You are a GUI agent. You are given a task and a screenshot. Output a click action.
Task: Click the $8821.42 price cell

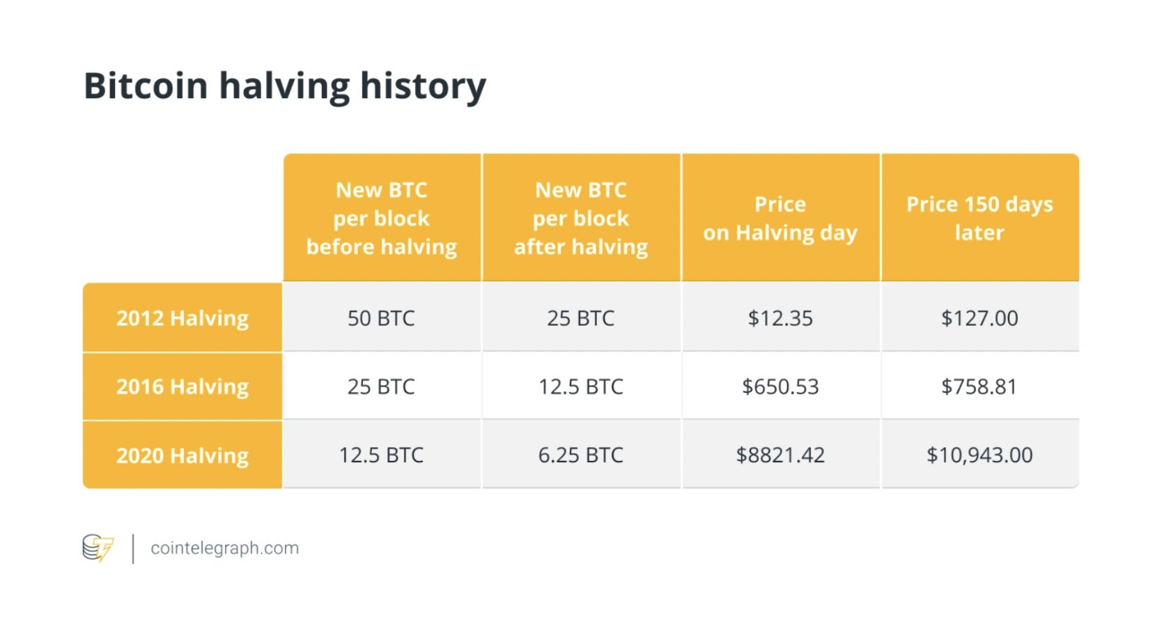(x=780, y=455)
